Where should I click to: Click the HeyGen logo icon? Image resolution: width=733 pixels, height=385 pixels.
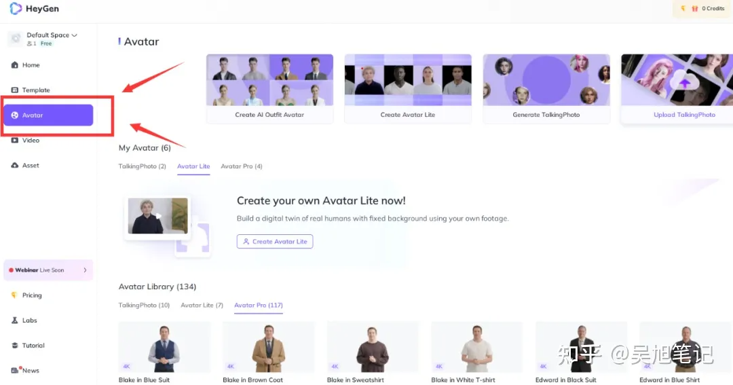[x=16, y=8]
